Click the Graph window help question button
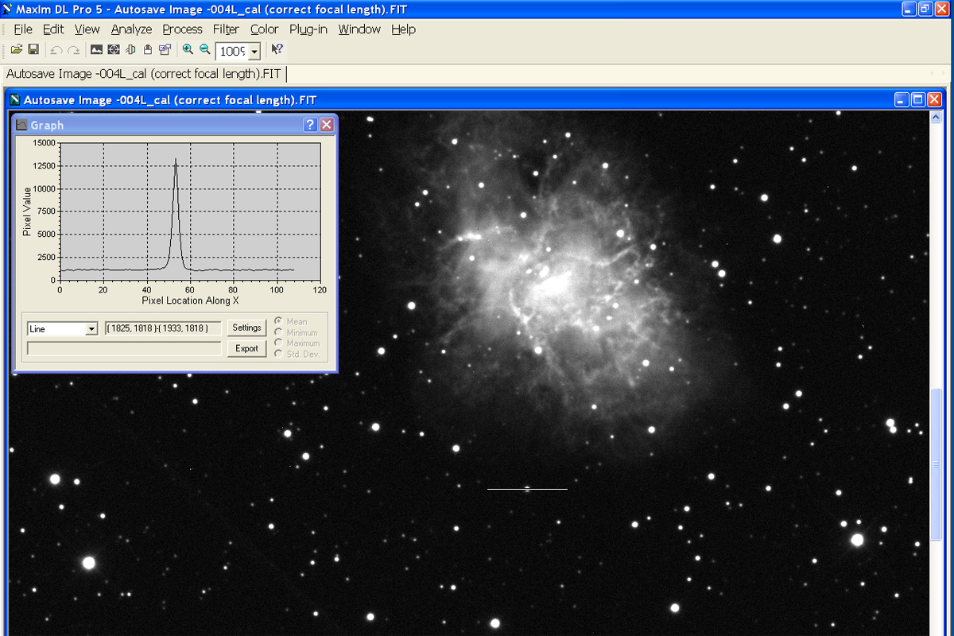This screenshot has width=954, height=636. (310, 125)
